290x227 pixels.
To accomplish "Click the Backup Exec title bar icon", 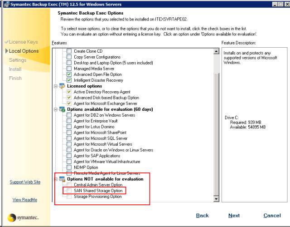I will [6, 4].
